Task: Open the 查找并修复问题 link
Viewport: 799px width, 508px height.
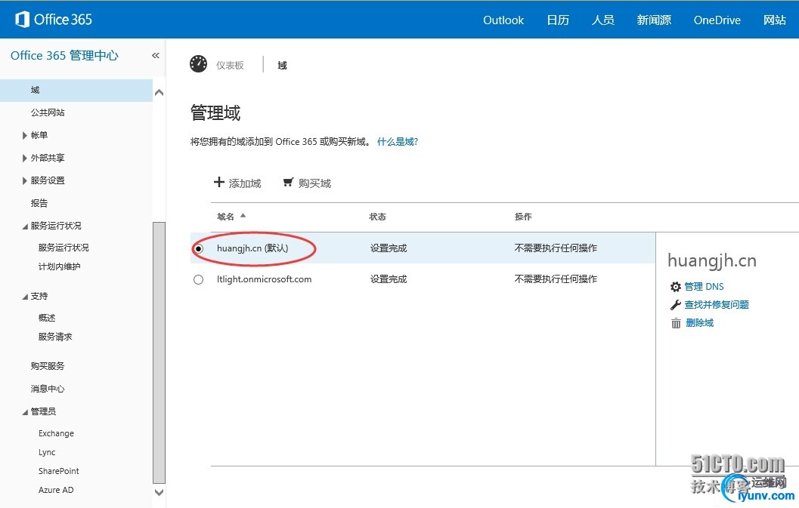Action: tap(717, 305)
